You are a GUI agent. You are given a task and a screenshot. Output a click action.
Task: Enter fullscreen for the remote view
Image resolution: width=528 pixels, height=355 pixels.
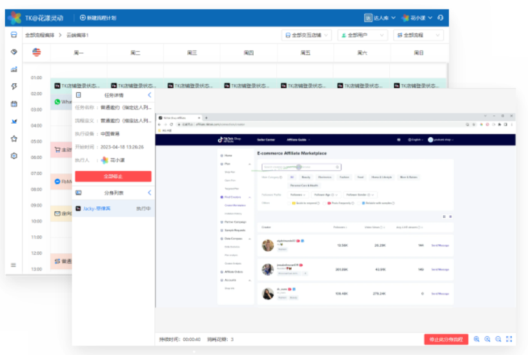coord(509,339)
